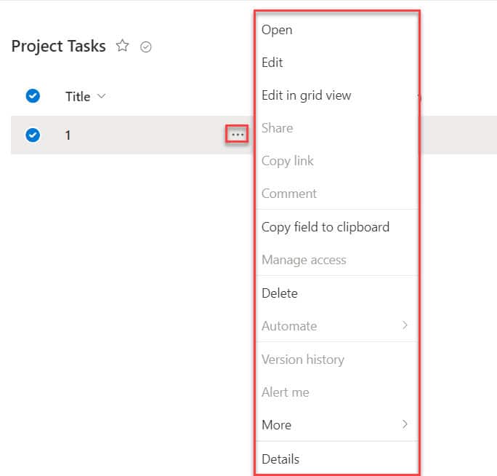The image size is (497, 476).
Task: Favorite the Project Tasks list star icon
Action: [122, 46]
